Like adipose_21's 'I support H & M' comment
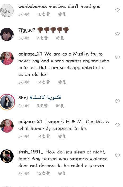 [117, 125]
